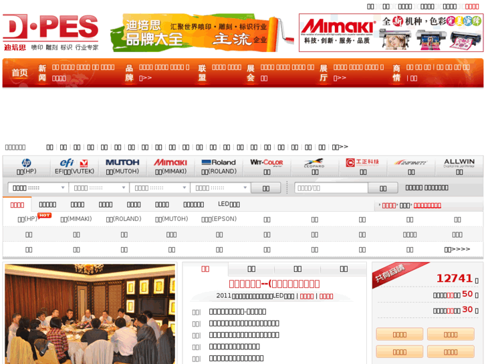Open the (MUTOH) category link
The height and width of the screenshot is (364, 486).
[x=171, y=219]
